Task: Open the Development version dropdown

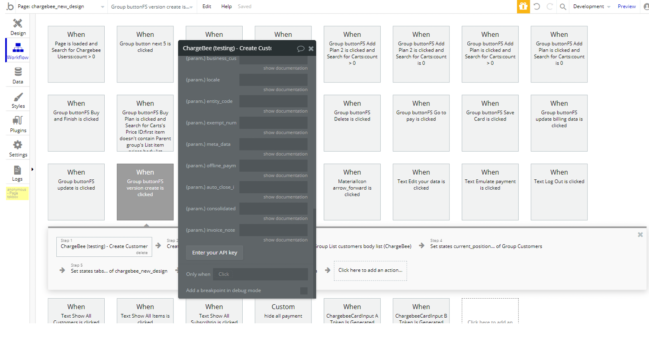Action: click(591, 6)
